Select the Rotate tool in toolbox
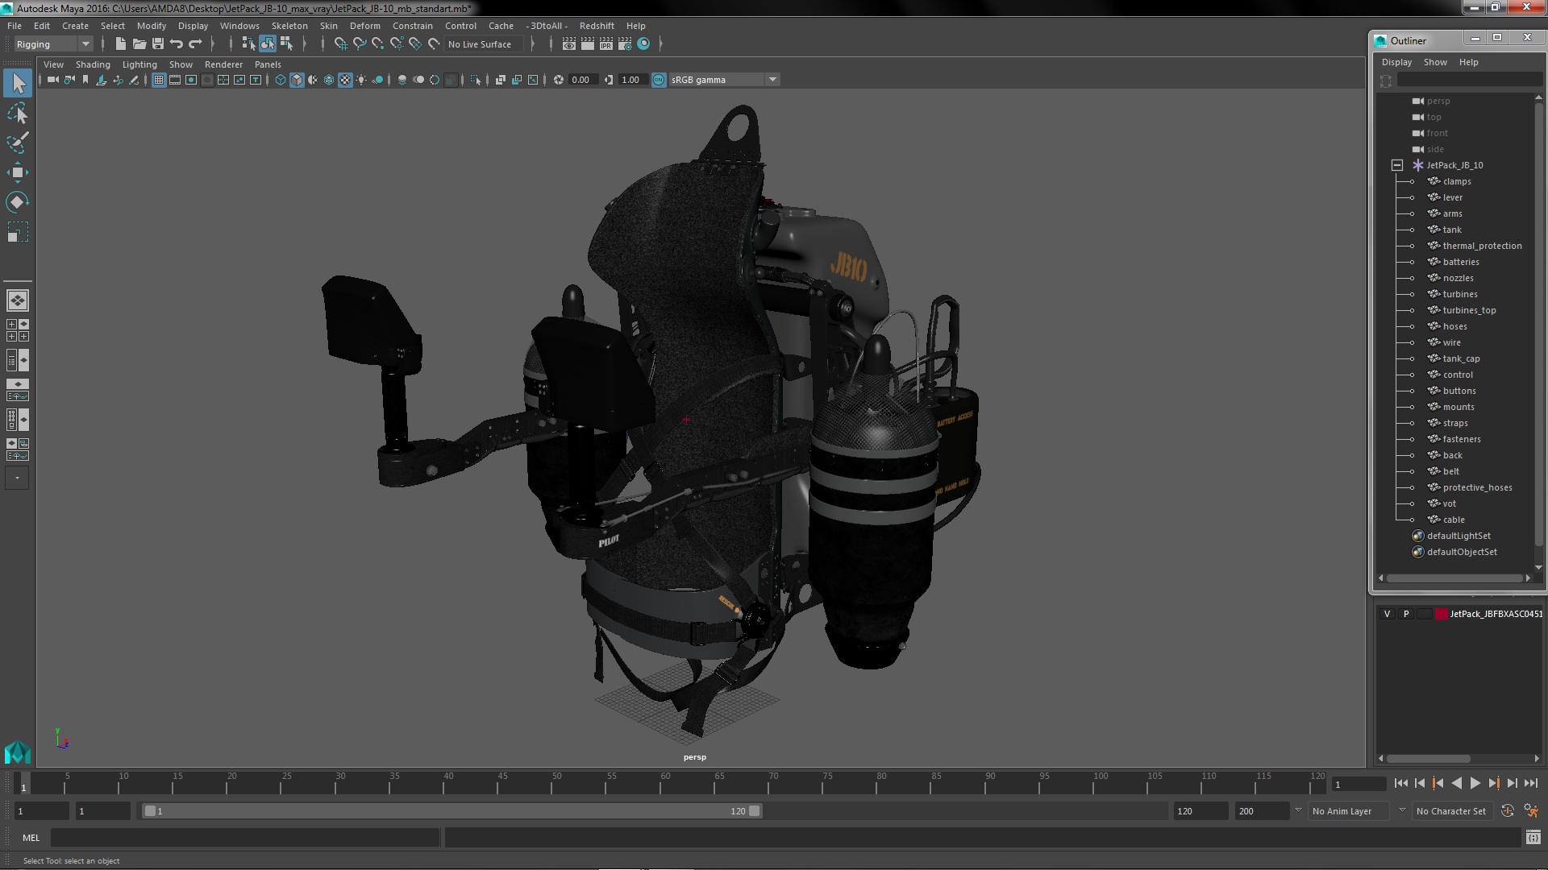The height and width of the screenshot is (870, 1548). 17,202
